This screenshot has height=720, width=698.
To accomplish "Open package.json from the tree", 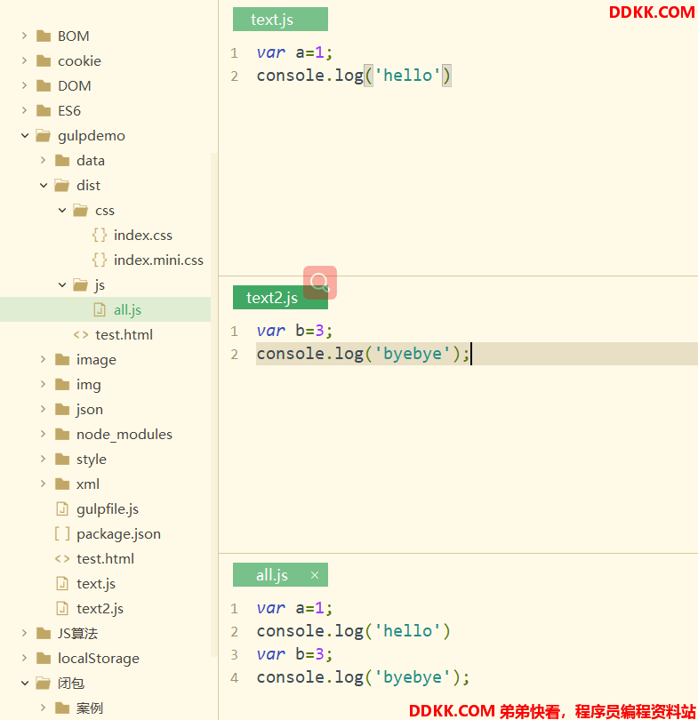I will (118, 533).
